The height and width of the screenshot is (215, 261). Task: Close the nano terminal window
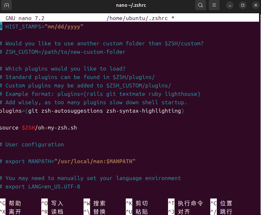pyautogui.click(x=254, y=5)
